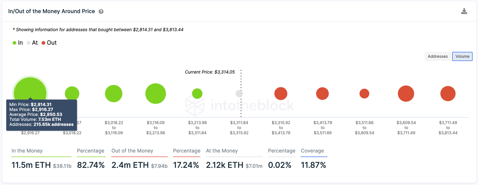
Task: Click the red bubble above $3,315.92 to $3,413.79
Action: pyautogui.click(x=281, y=93)
